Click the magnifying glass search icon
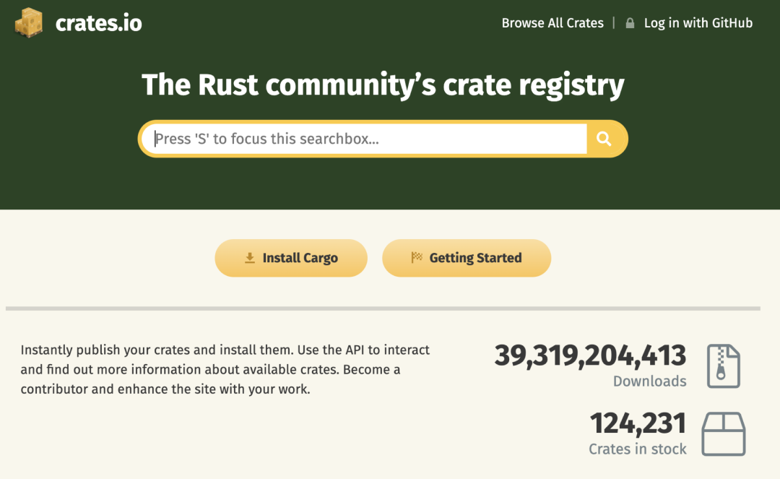Image resolution: width=780 pixels, height=479 pixels. coord(604,138)
